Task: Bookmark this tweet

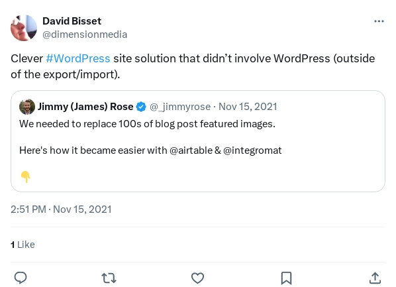Action: 286,278
